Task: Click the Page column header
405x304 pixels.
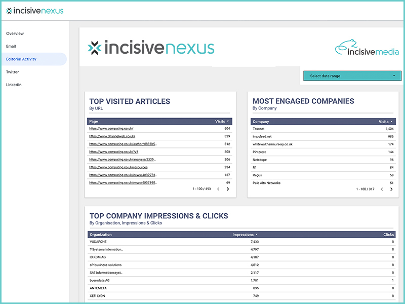Action: (94, 121)
